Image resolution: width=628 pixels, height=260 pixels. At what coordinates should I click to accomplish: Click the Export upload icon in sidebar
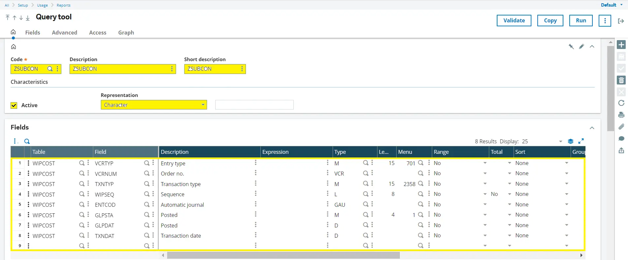pos(621,150)
